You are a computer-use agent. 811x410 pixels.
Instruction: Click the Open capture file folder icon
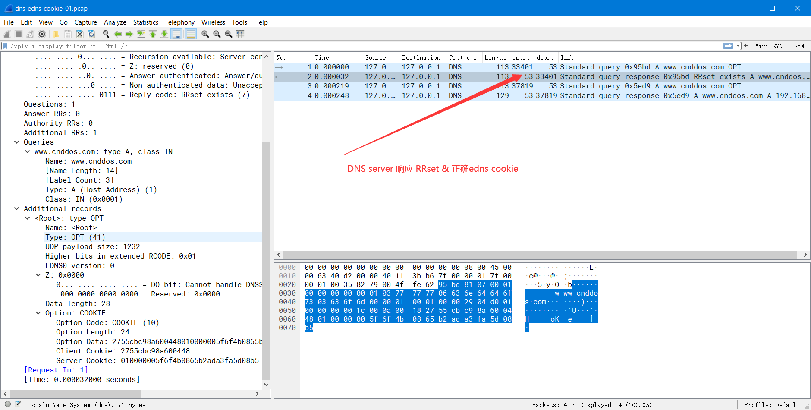tap(56, 34)
